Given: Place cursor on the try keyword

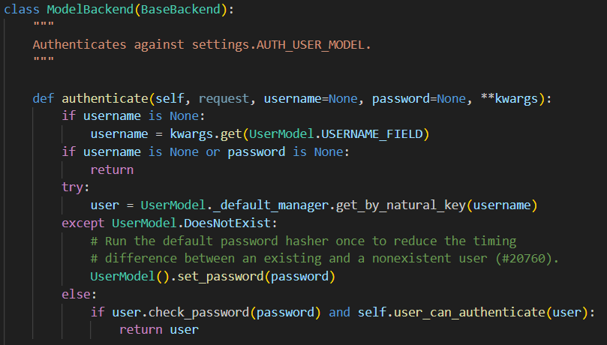Looking at the screenshot, I should click(x=72, y=187).
